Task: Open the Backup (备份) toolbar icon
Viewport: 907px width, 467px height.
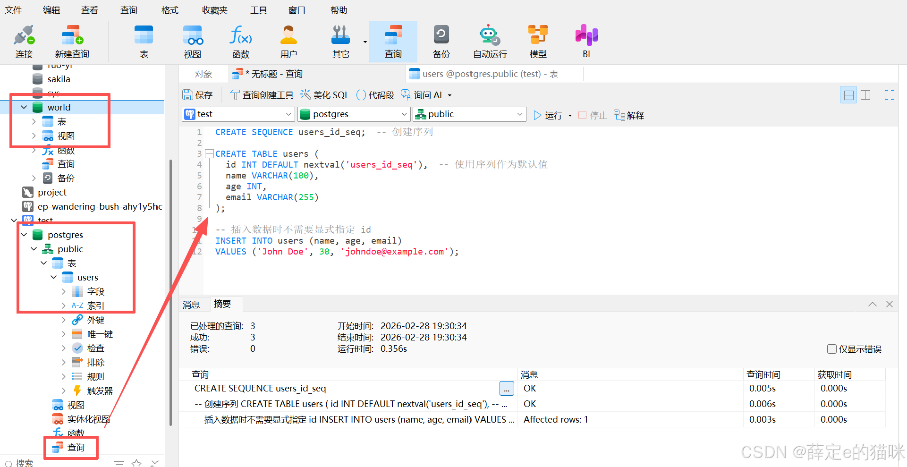Action: pyautogui.click(x=441, y=42)
